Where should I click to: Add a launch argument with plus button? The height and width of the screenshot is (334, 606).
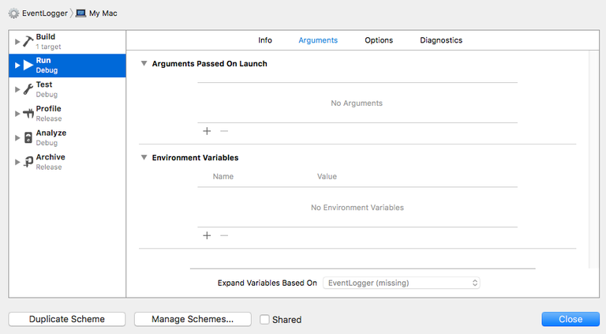[207, 131]
